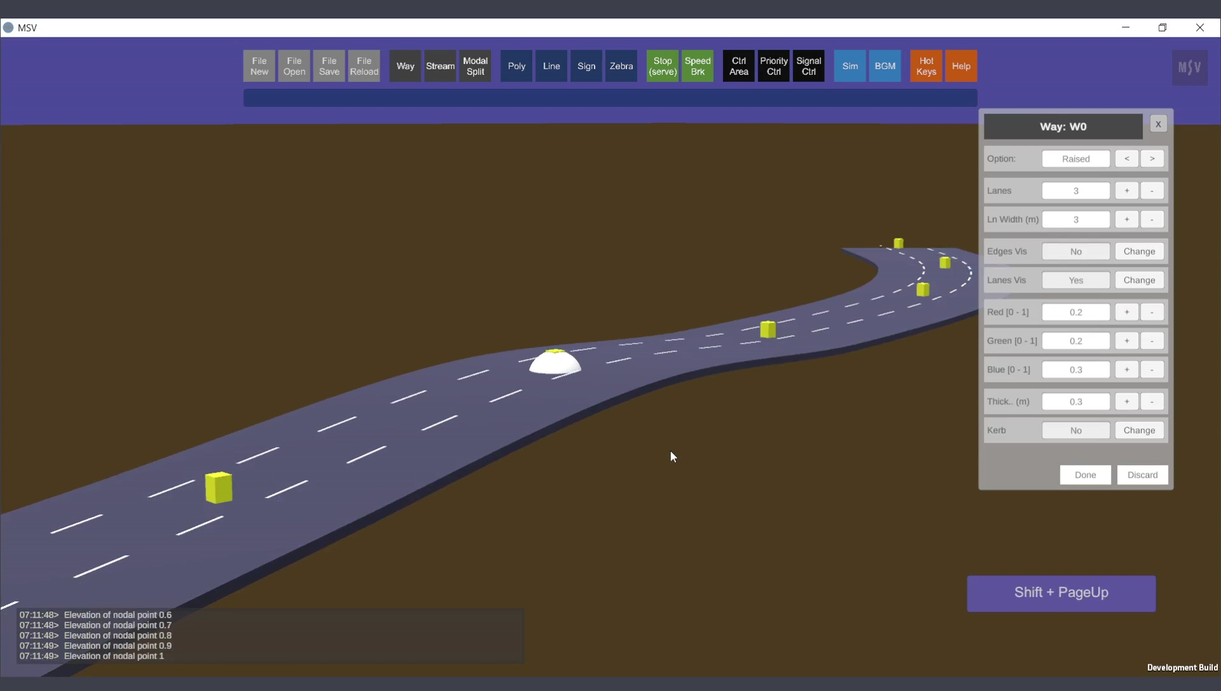Toggle Lanes Vis with Change button
Screen dimensions: 1221x691
[1139, 280]
